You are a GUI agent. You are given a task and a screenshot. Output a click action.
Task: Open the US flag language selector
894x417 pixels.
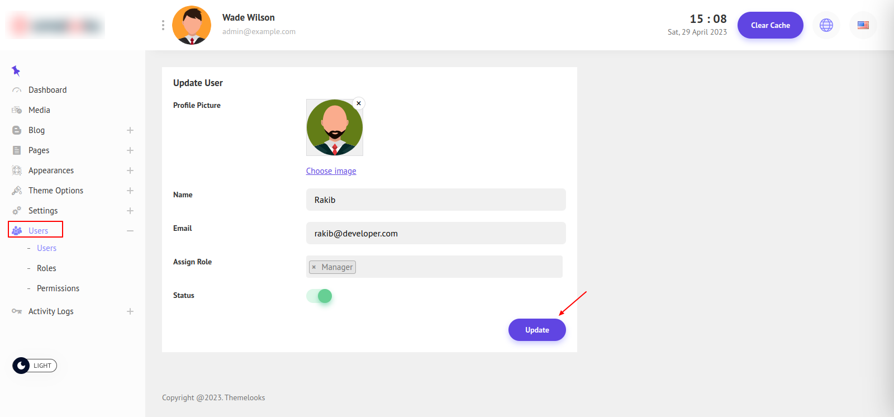[863, 25]
